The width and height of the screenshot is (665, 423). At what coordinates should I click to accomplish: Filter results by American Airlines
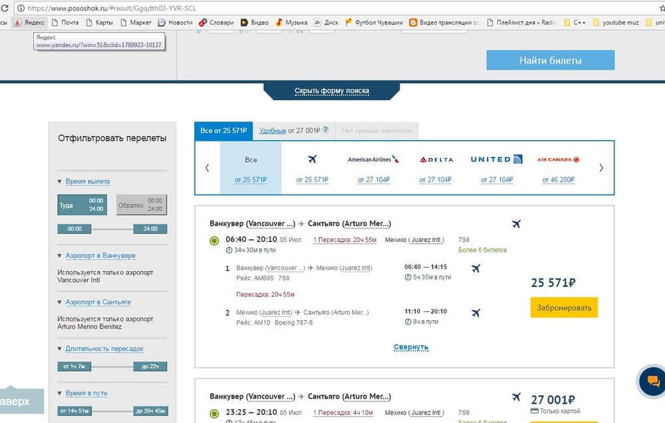pos(374,168)
